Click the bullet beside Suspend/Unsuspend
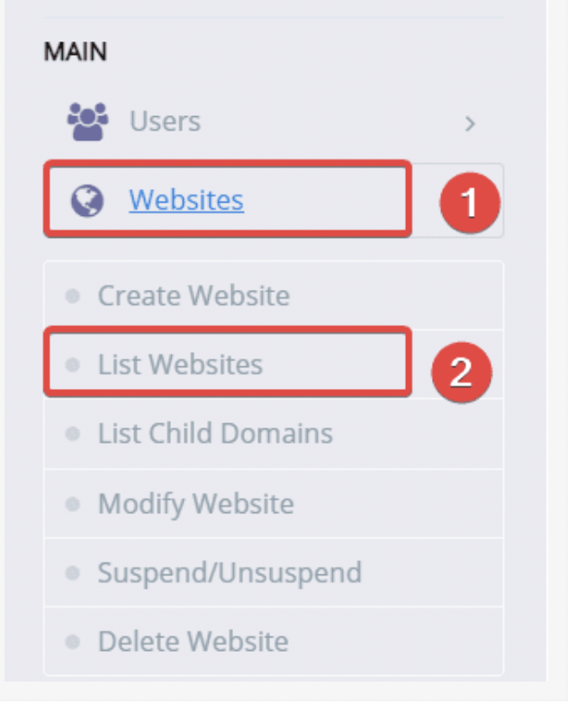The width and height of the screenshot is (585, 704). (x=72, y=573)
